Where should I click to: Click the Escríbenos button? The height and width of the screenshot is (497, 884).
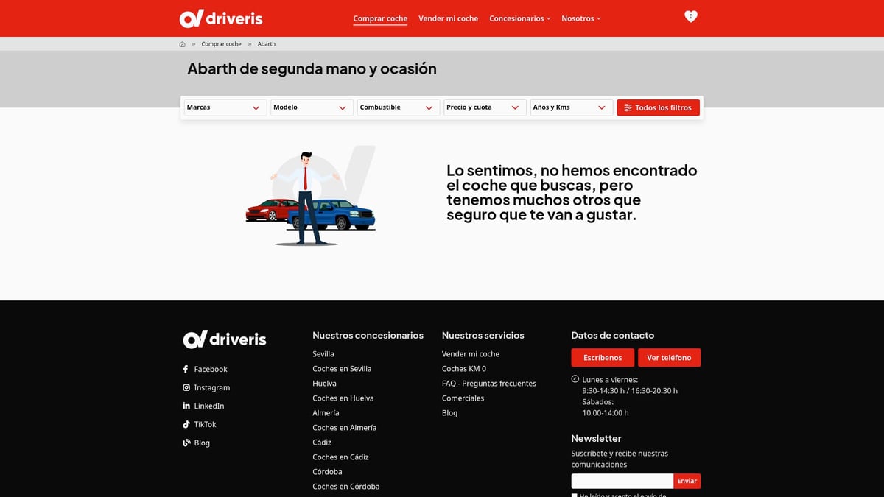pyautogui.click(x=602, y=358)
